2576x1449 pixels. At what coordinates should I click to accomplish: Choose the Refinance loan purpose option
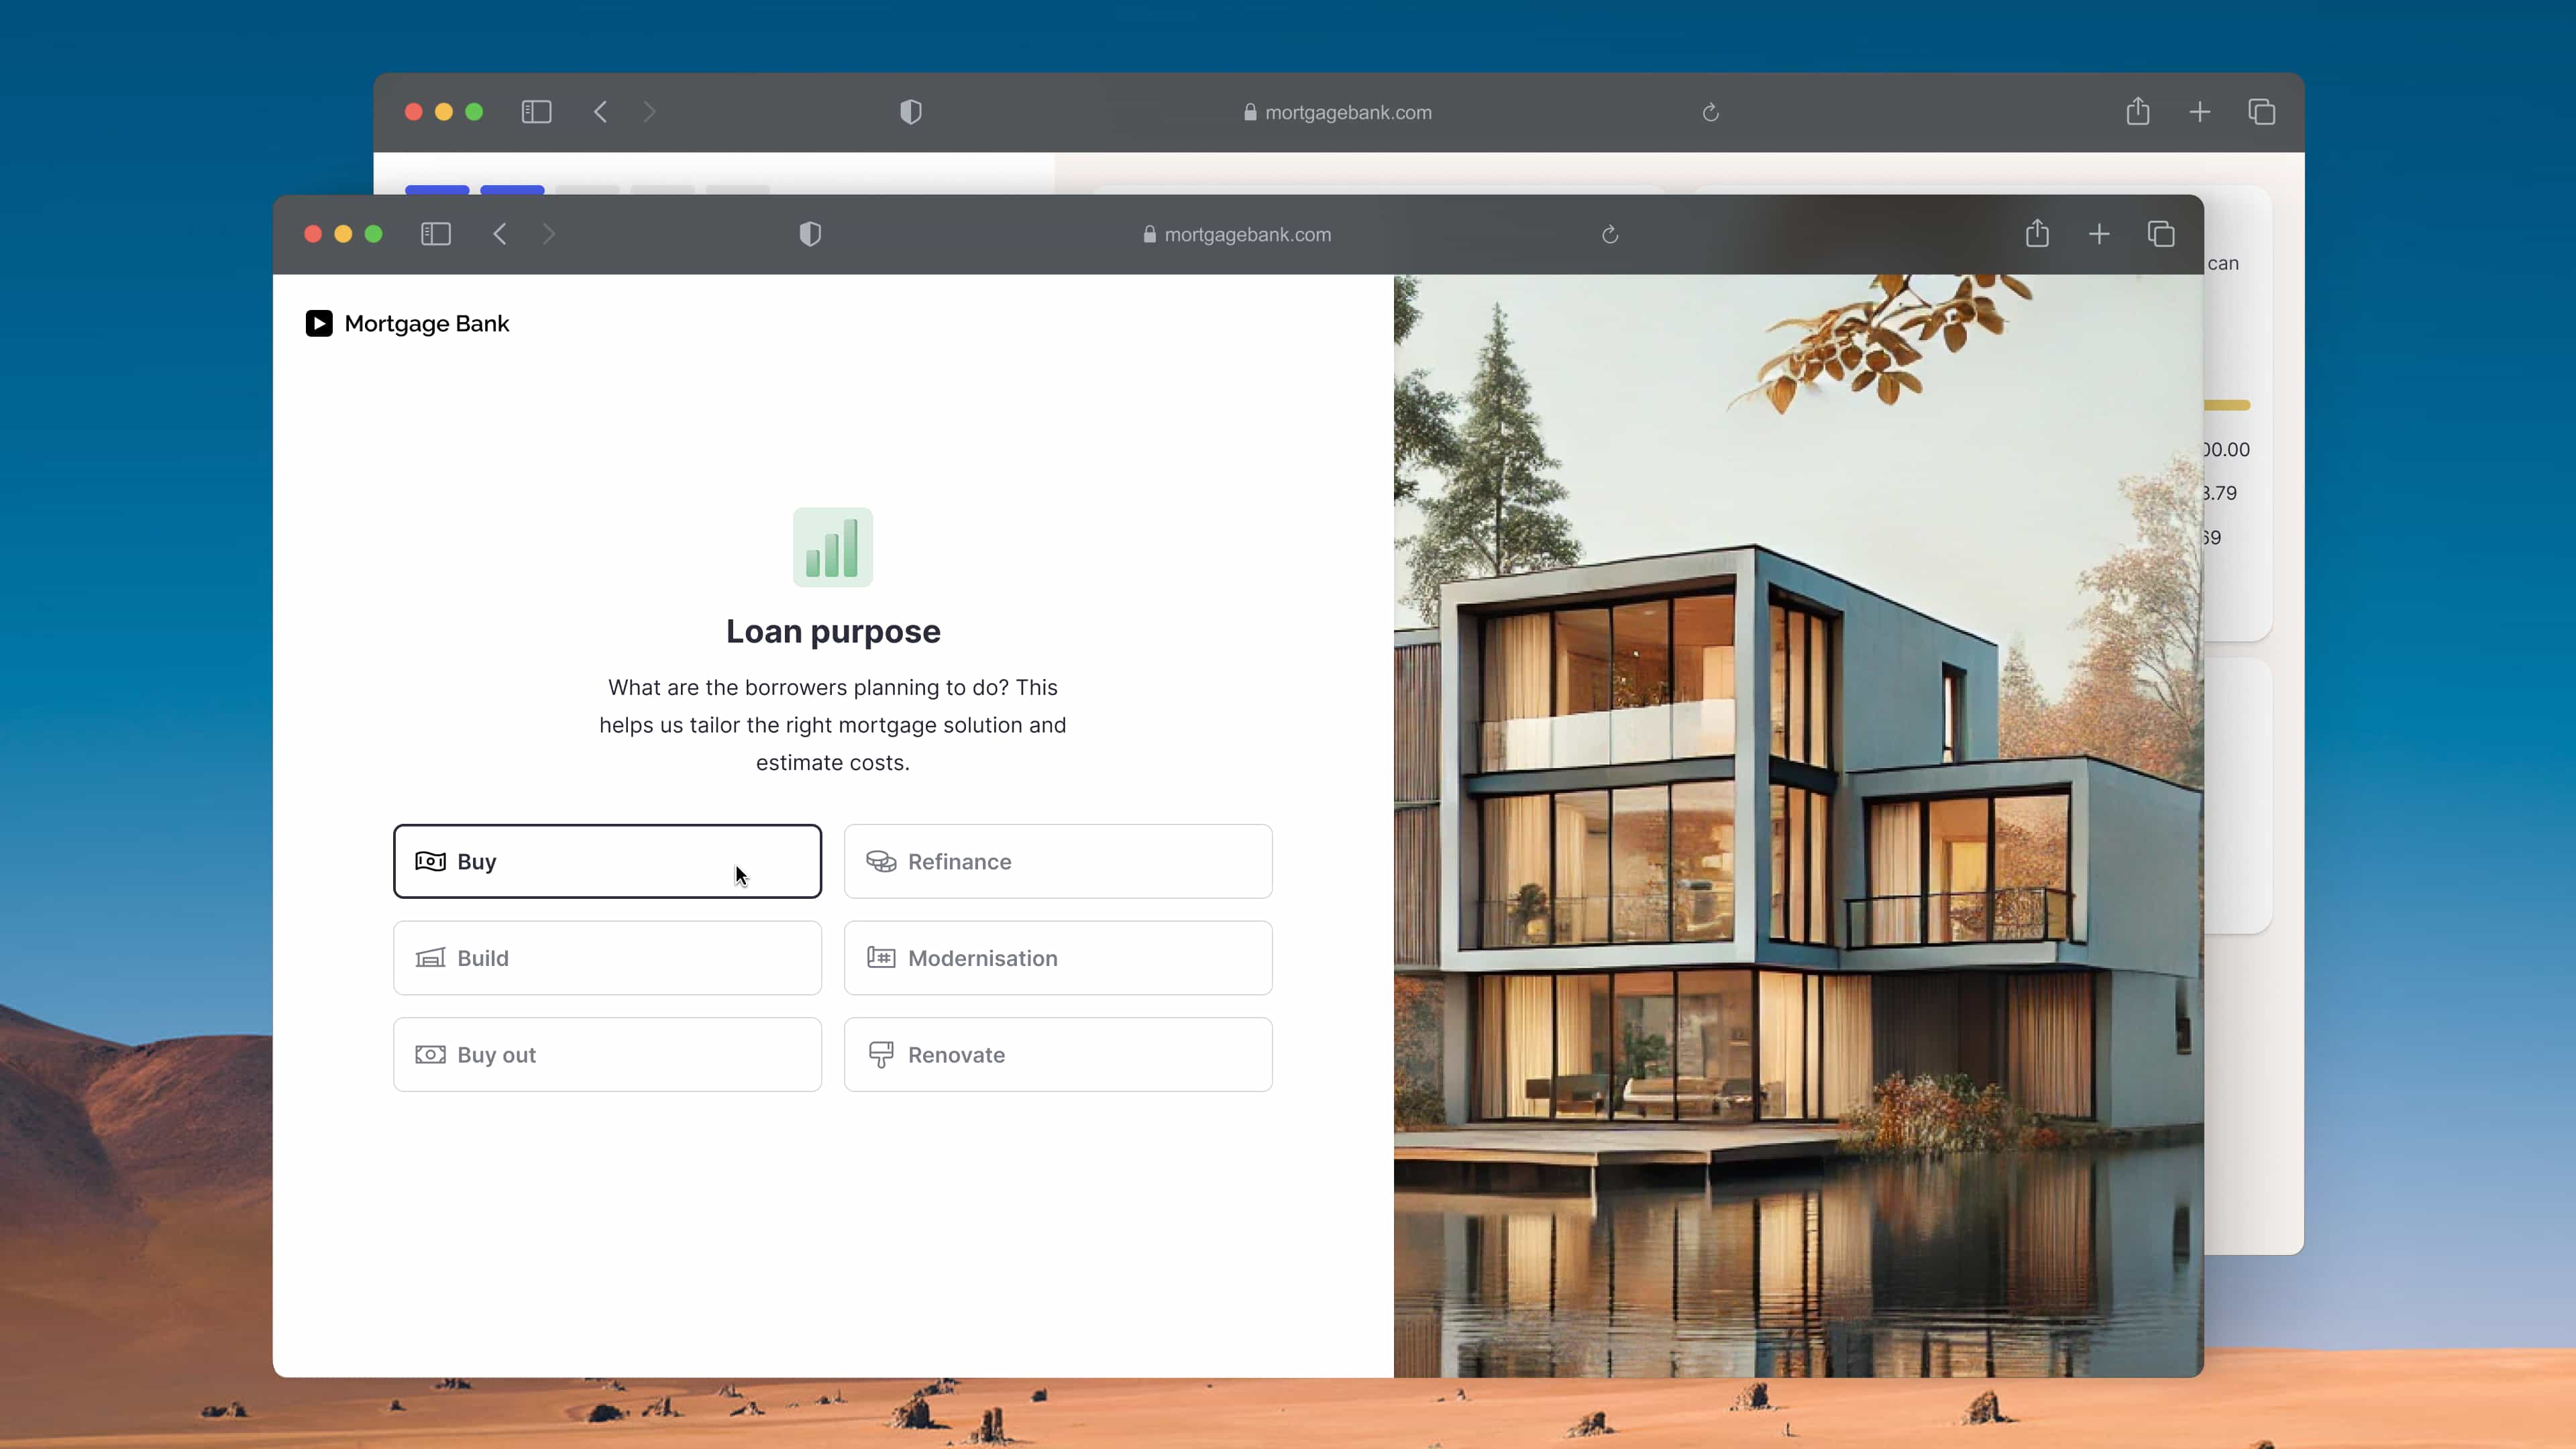point(1058,861)
